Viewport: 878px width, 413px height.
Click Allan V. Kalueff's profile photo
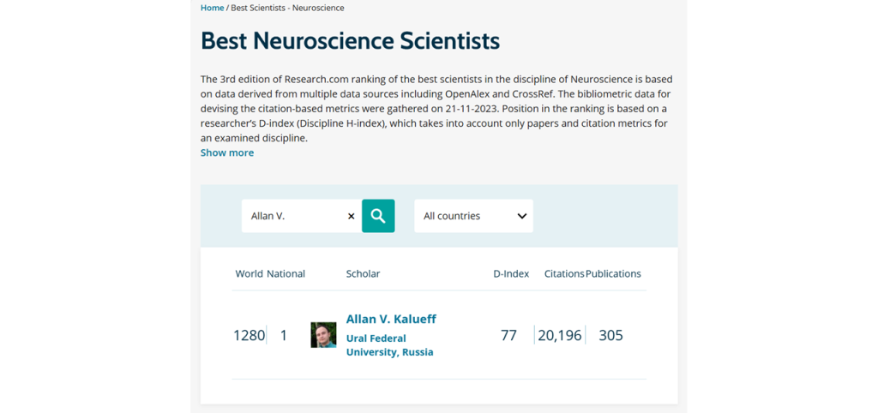pos(323,335)
